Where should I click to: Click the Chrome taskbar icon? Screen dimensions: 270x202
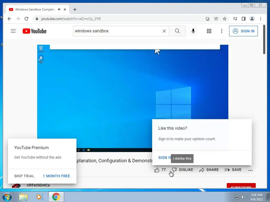click(56, 197)
